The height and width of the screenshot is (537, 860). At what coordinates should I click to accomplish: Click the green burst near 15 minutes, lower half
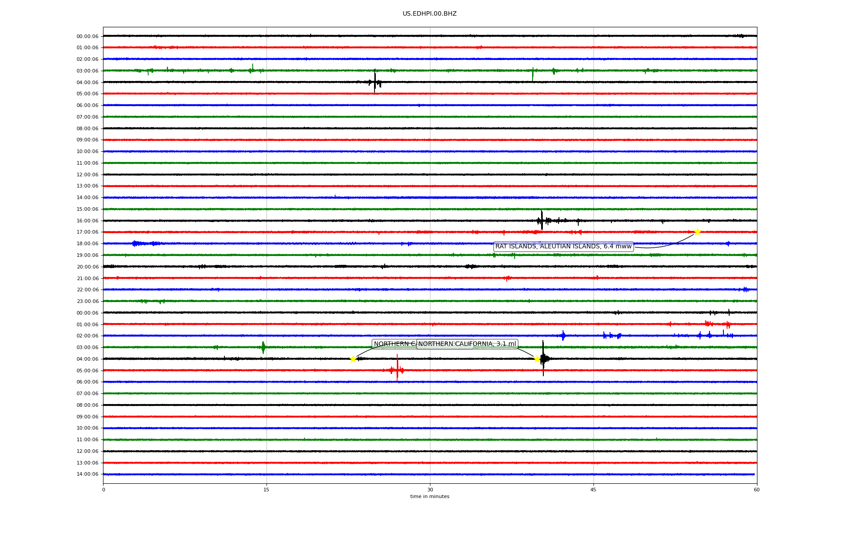pos(263,347)
